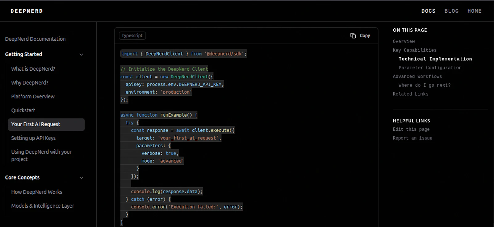
Task: Open What is DeepNerd? page
Action: [x=33, y=69]
